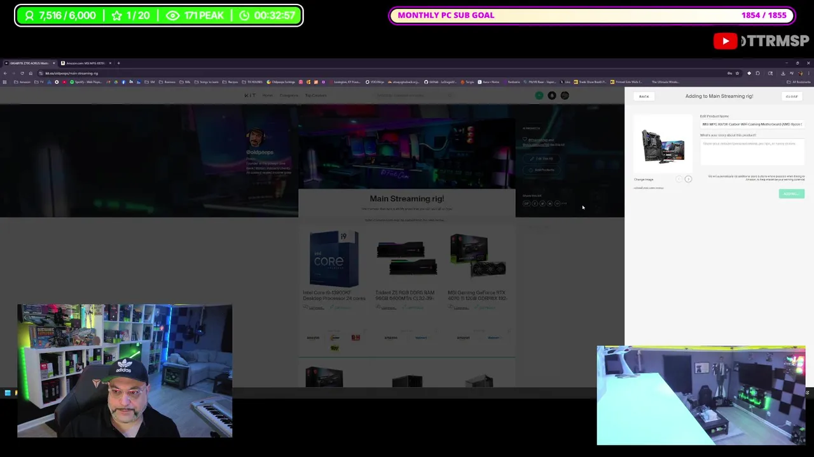Click the green circular icon in the Kit header
The height and width of the screenshot is (457, 814).
[x=539, y=95]
